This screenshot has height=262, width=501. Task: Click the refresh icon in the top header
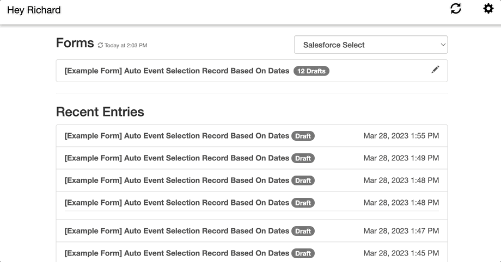456,9
